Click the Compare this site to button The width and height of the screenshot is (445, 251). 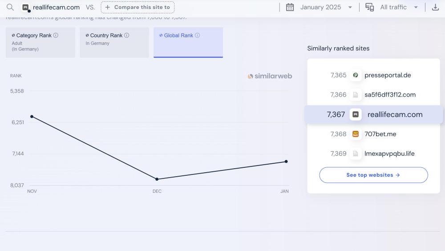[138, 7]
